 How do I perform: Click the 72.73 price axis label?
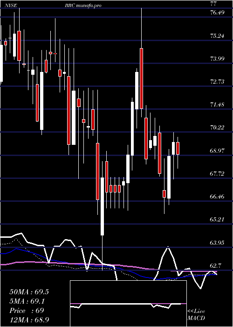click(x=217, y=82)
